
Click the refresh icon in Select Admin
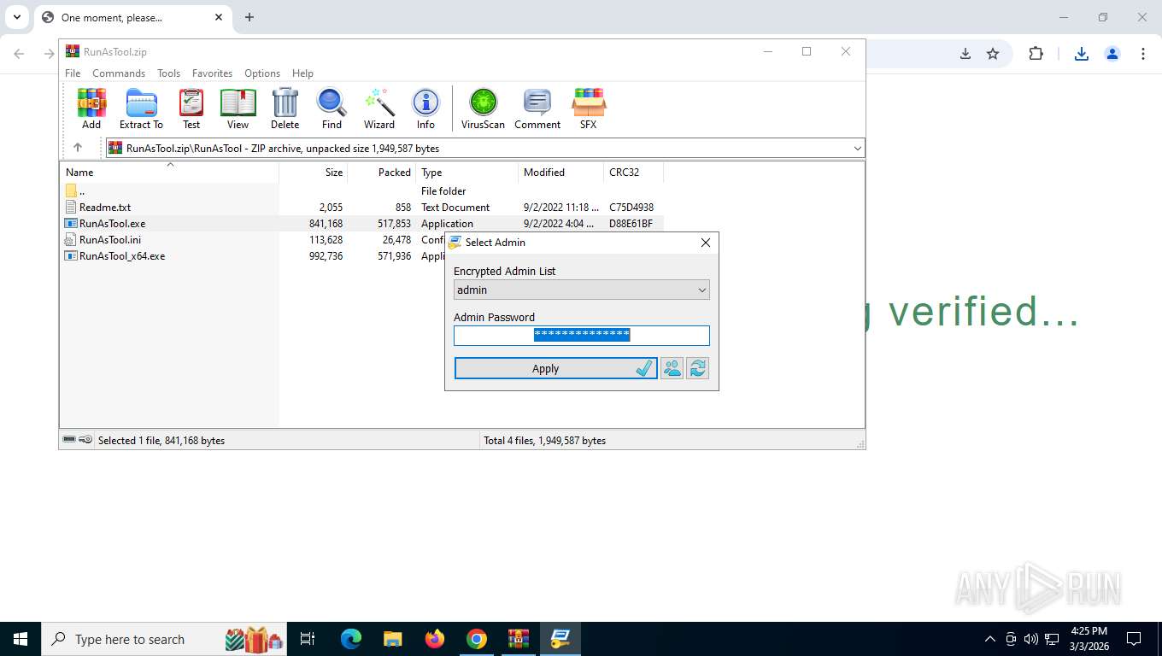(698, 368)
